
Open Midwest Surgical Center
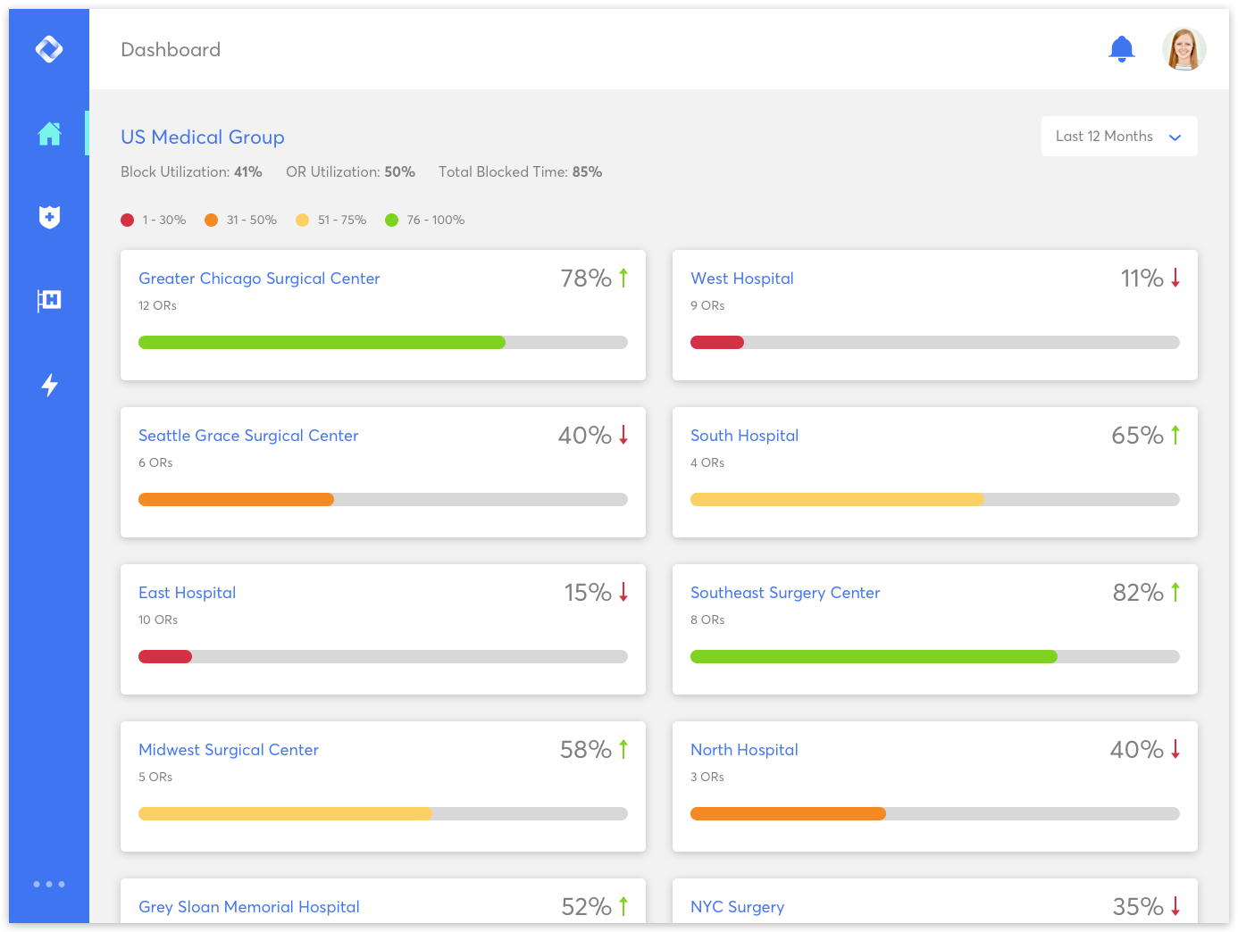[229, 750]
